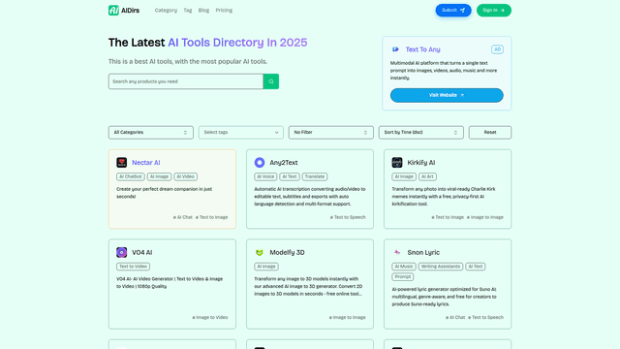The height and width of the screenshot is (349, 620).
Task: Select AI Music tag on Snon Lyric
Action: (x=404, y=267)
